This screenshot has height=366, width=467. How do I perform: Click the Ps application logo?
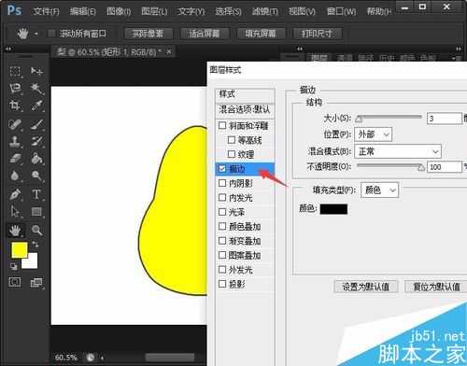(x=14, y=10)
